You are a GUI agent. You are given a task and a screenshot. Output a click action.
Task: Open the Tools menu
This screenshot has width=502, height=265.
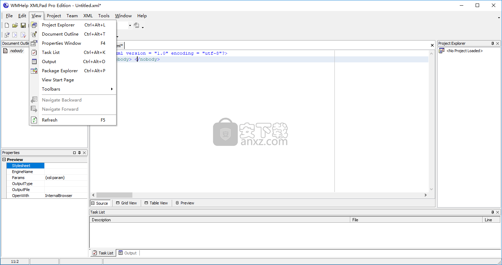[x=104, y=16]
